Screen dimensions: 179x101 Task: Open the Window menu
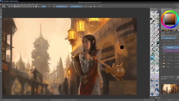point(34,4)
